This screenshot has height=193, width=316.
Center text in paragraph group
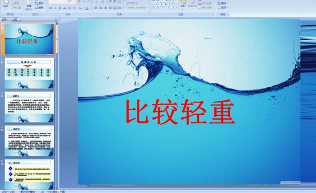point(101,8)
